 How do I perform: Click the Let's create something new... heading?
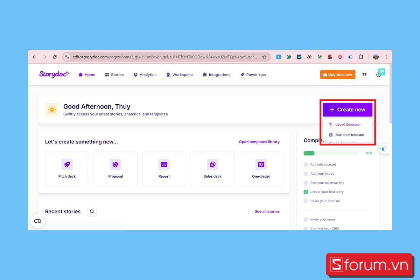[82, 142]
